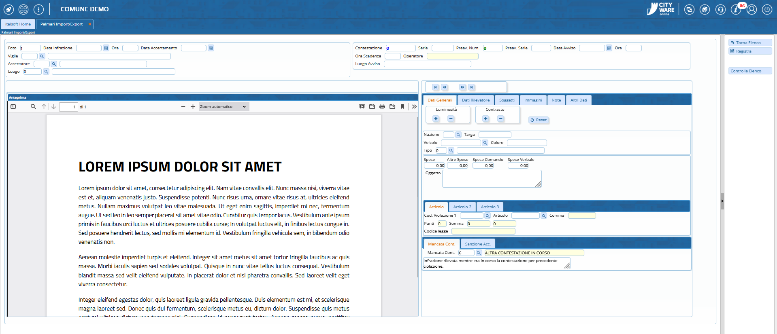Click the Registra button
The height and width of the screenshot is (334, 777).
(750, 51)
